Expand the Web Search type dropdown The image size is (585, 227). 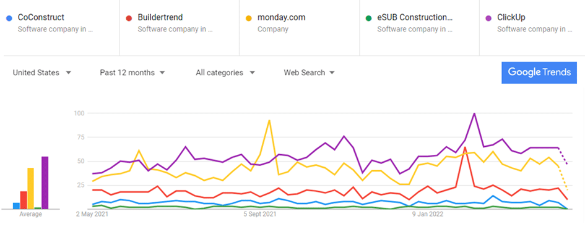pos(309,73)
